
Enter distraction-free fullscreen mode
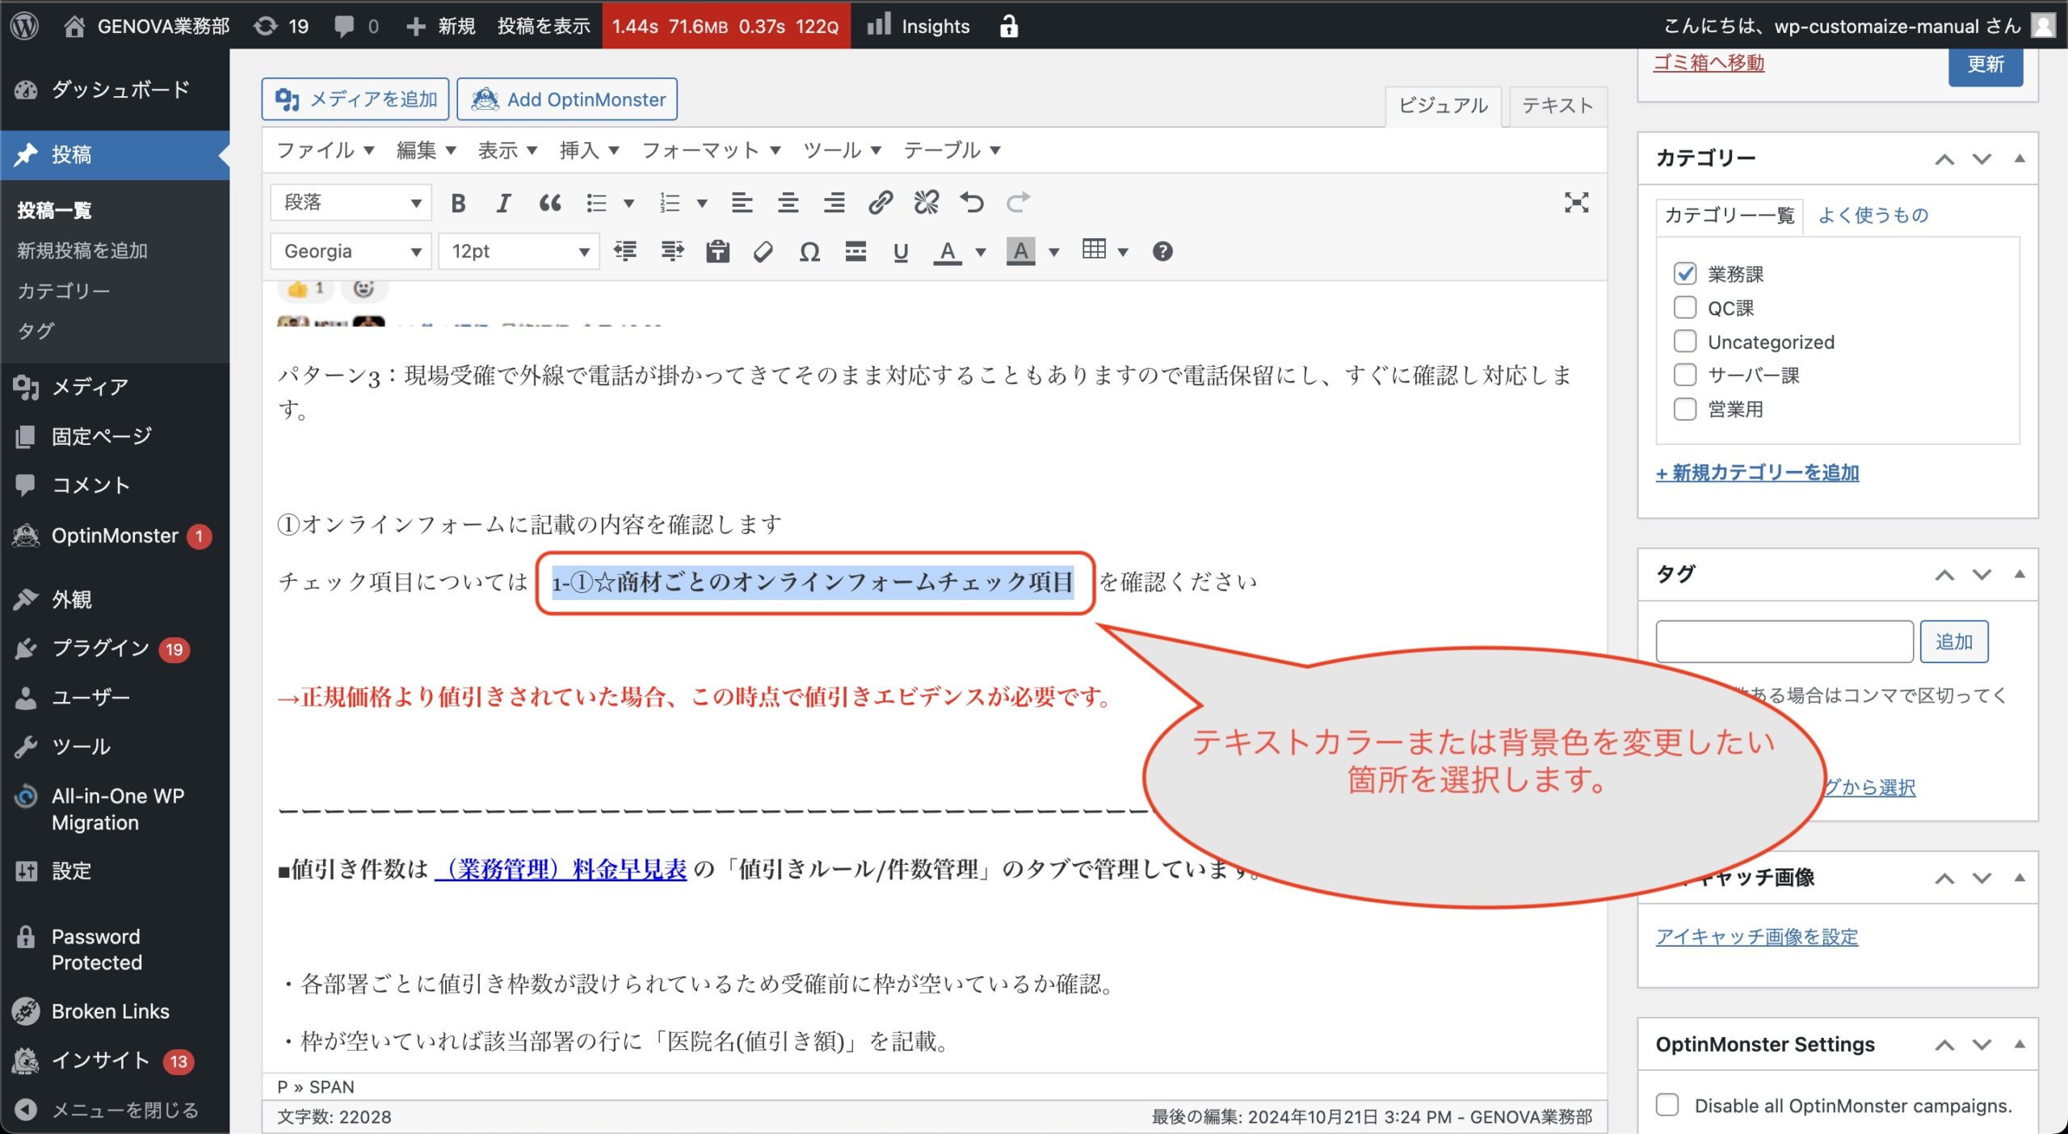pyautogui.click(x=1575, y=203)
